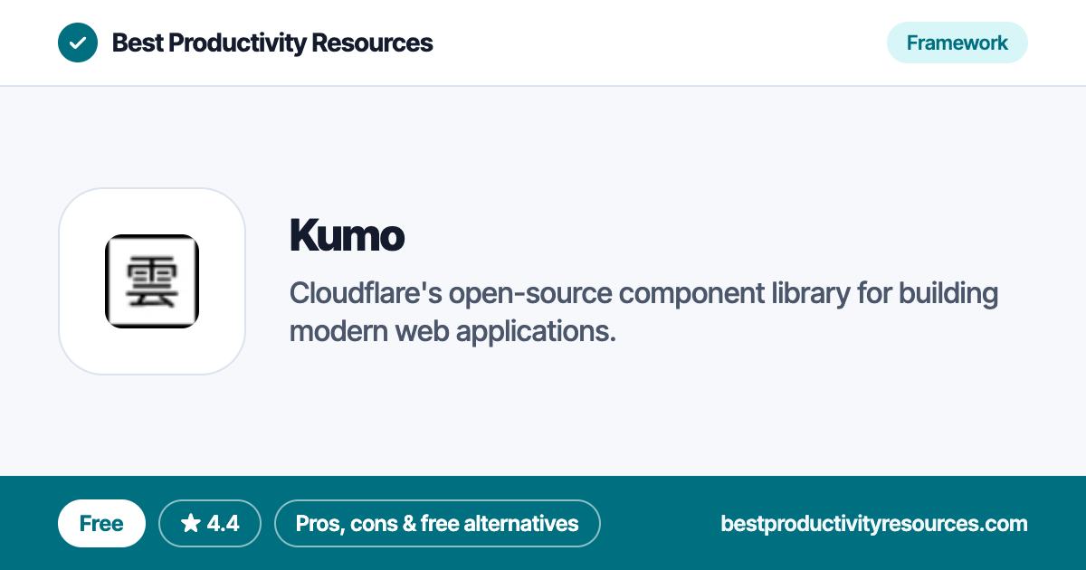Click the Free pricing pill
Viewport: 1086px width, 570px height.
[x=101, y=523]
